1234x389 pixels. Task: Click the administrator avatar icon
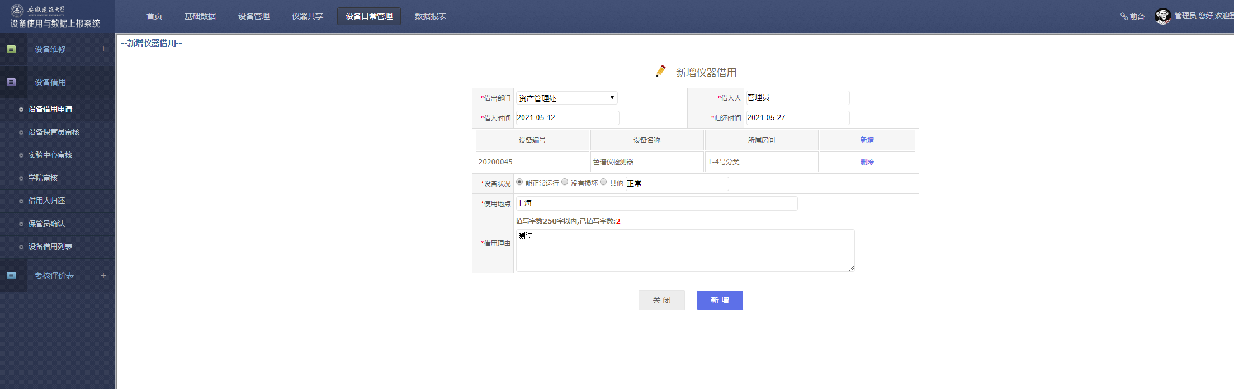click(1162, 16)
